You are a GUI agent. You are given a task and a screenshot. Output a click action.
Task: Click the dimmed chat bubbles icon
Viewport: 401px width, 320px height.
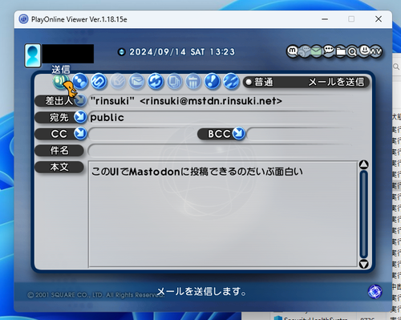[304, 51]
